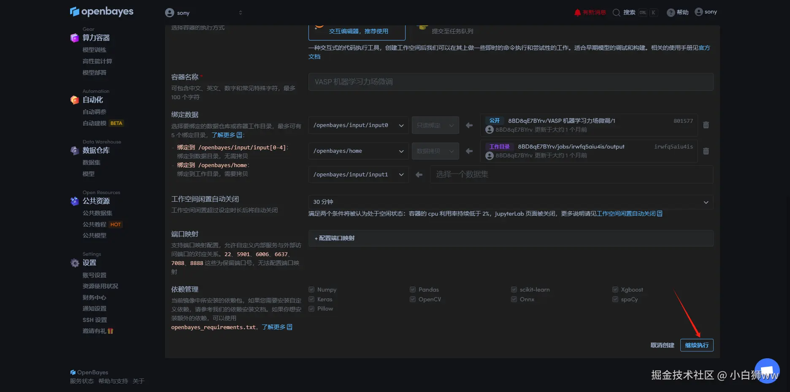Toggle the OpenCV dependency checkbox

(x=413, y=299)
